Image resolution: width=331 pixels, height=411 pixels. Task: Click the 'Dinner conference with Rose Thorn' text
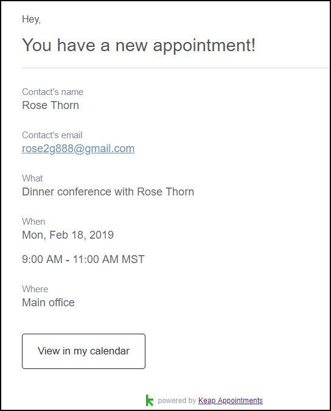(x=108, y=192)
